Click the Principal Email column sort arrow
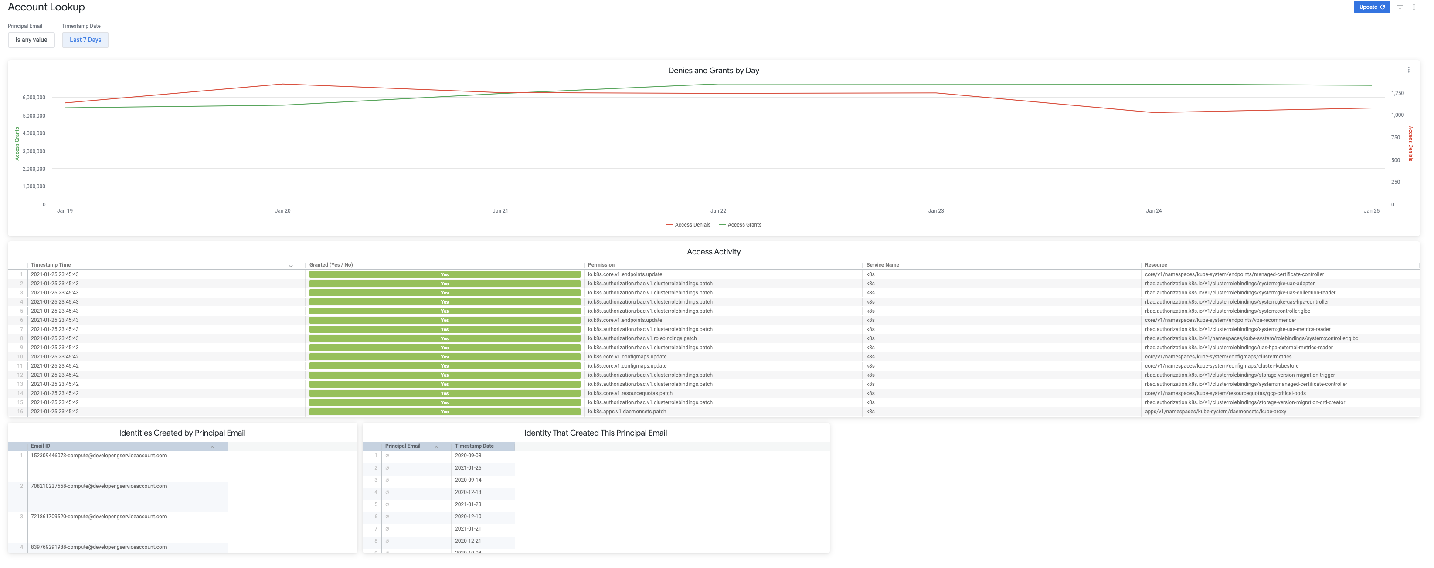The width and height of the screenshot is (1434, 568). click(x=436, y=447)
